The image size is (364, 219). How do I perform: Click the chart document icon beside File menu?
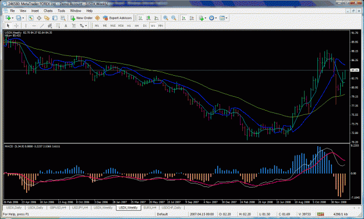coord(5,10)
